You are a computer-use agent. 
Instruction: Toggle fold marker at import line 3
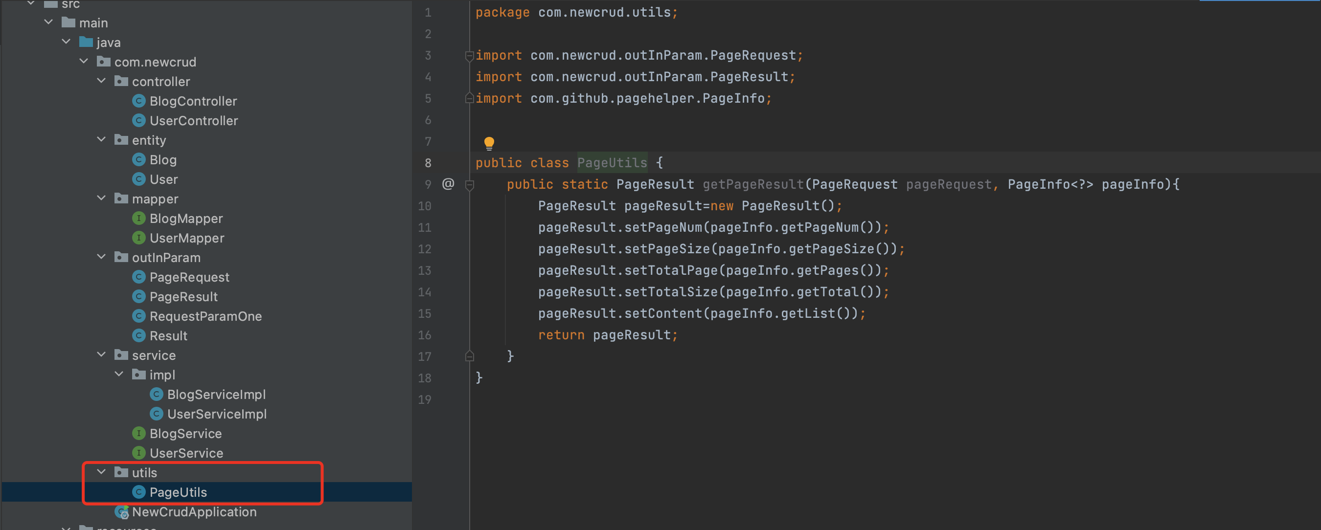coord(469,55)
